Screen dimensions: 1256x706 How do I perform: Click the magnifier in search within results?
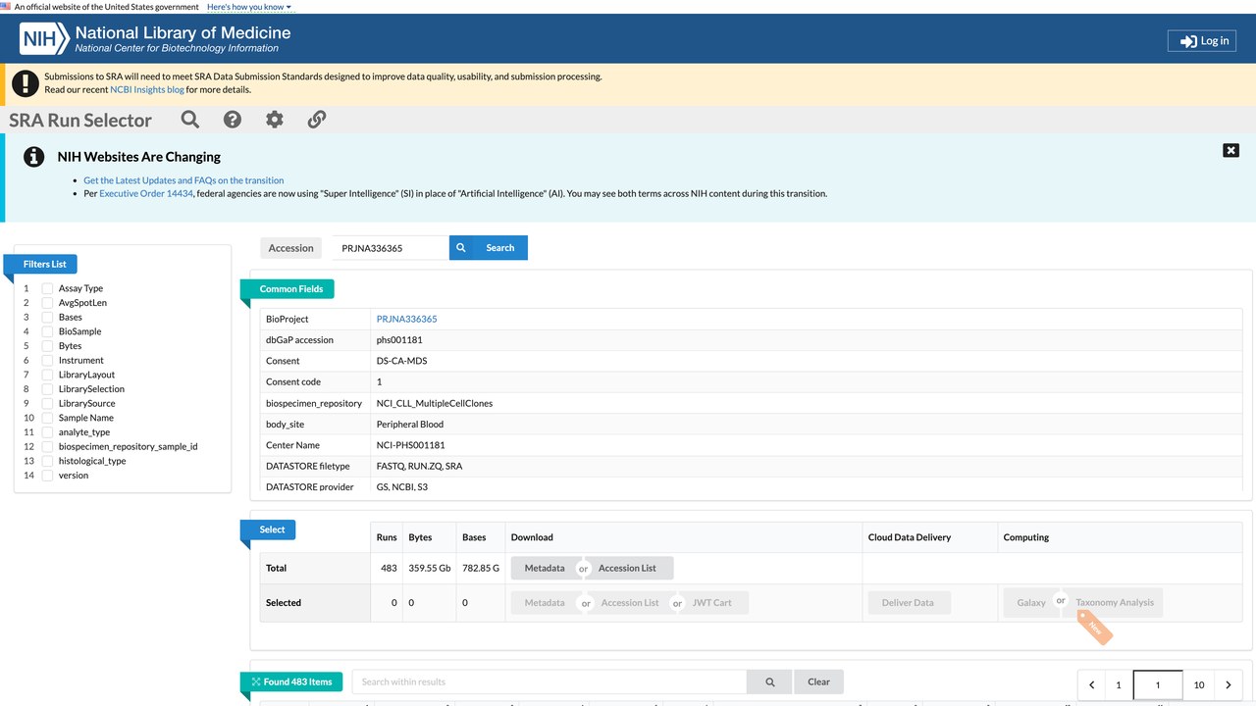click(770, 682)
